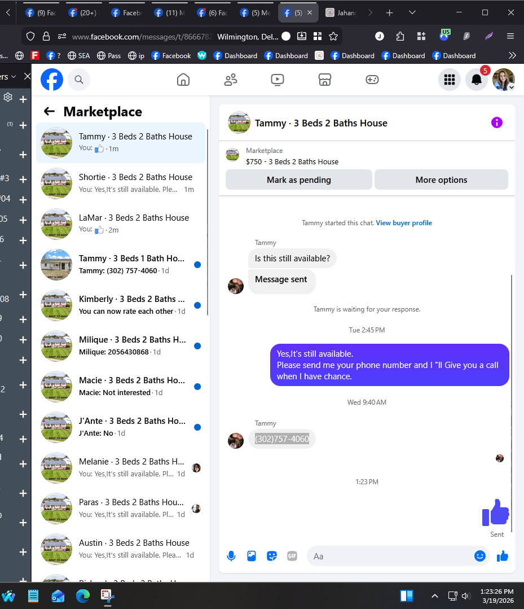Screen dimensions: 524x609
Task: Open notifications bell with 5 badge
Action: [x=477, y=80]
